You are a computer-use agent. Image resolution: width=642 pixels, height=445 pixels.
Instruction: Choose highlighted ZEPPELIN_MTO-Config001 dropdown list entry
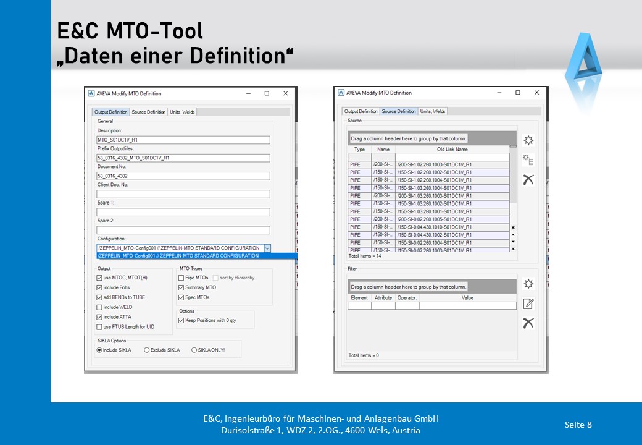tap(179, 256)
